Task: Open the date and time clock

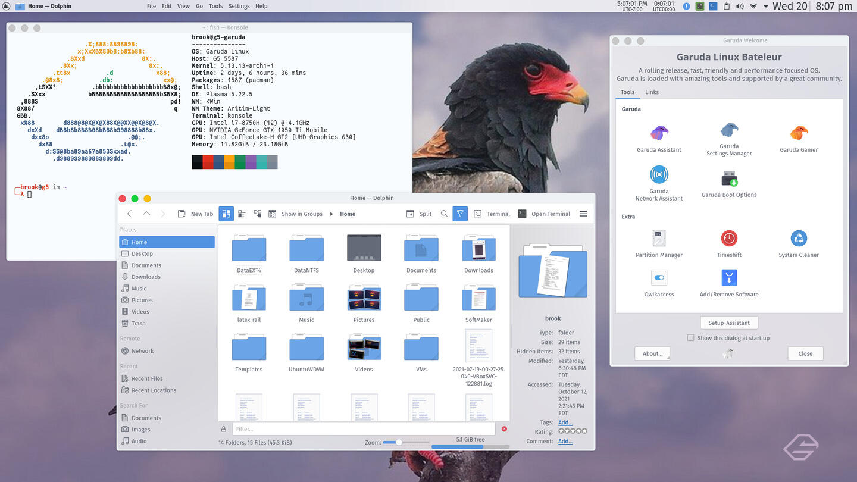Action: tap(813, 6)
